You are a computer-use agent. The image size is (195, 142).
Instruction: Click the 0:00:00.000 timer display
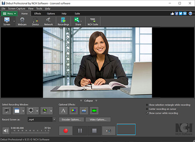(x=17, y=128)
